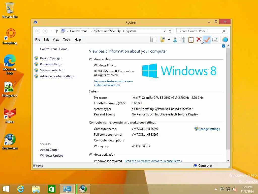
Task: Click System and Security in breadcrumb
Action: pos(107,31)
